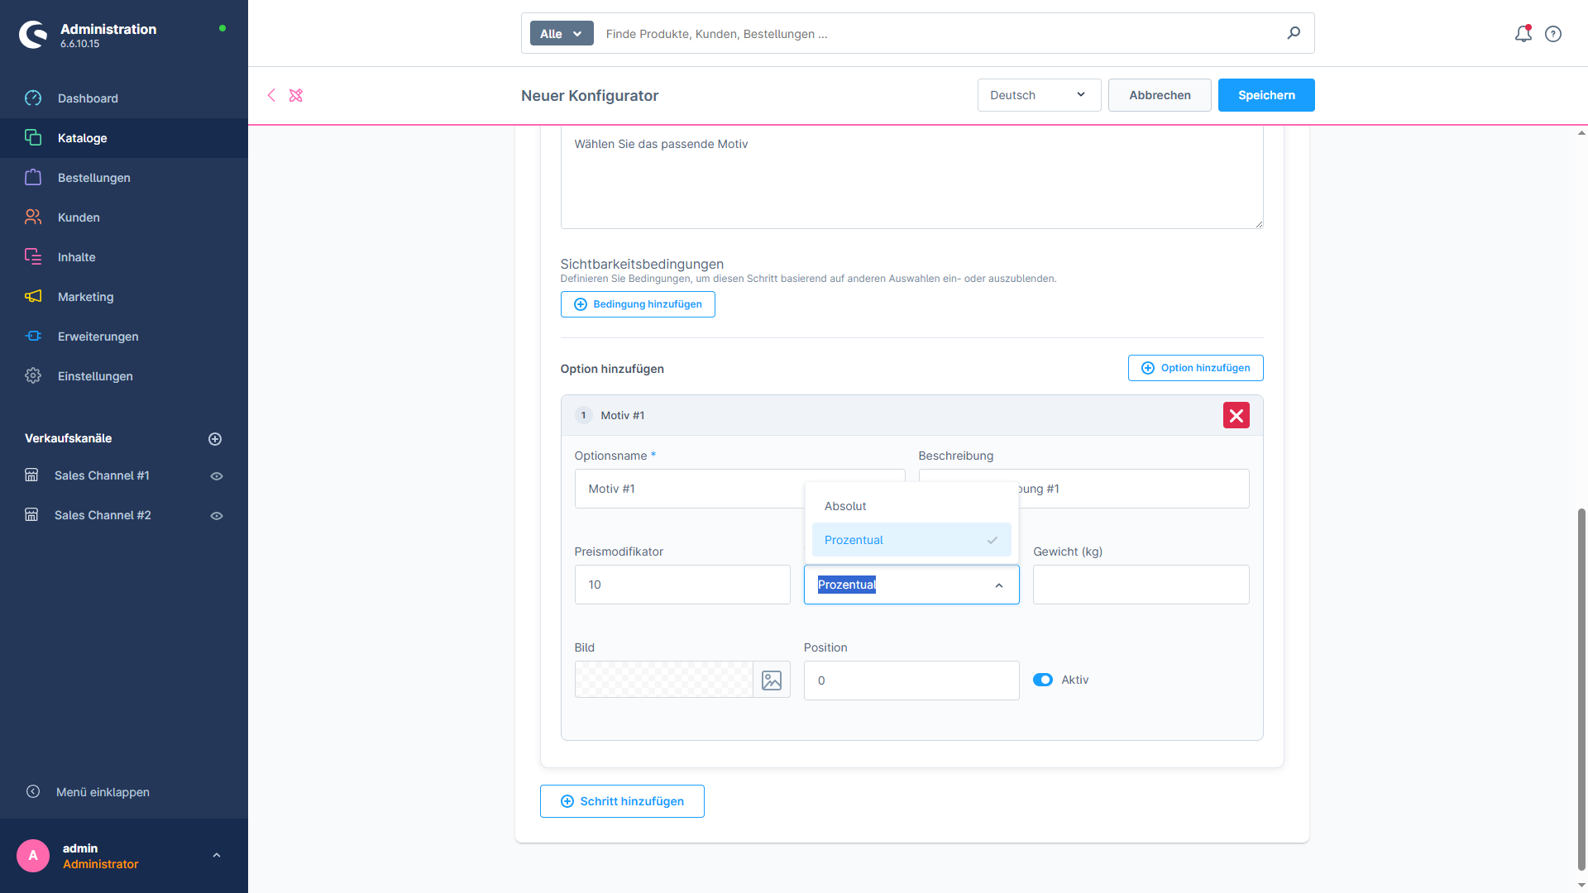
Task: Click the Inhalte layout icon
Action: pos(33,257)
